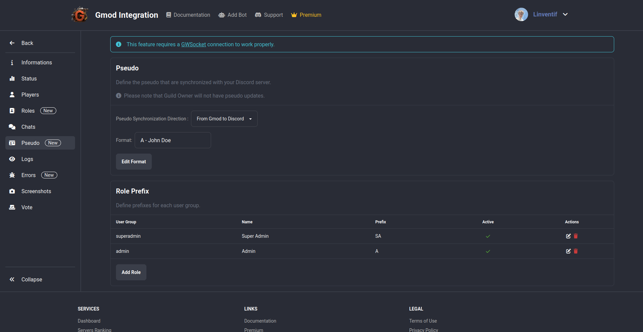The image size is (643, 332).
Task: Click the Format input field
Action: pos(173,140)
